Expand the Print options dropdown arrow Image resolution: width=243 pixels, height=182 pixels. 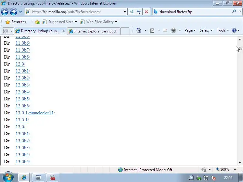click(180, 30)
